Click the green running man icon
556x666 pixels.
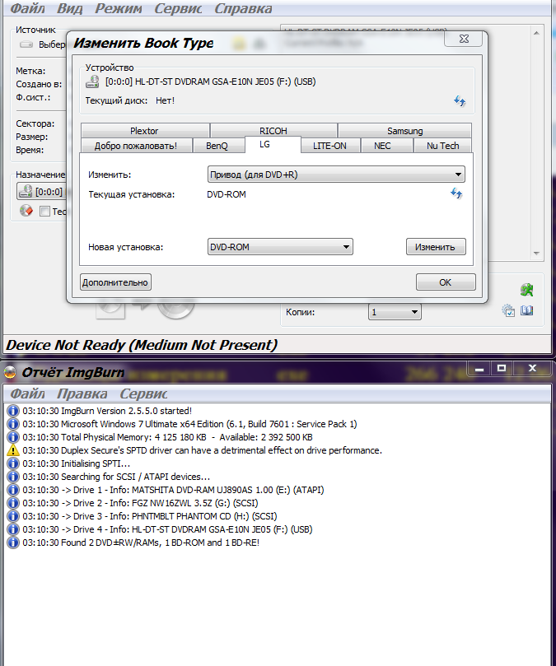click(527, 290)
